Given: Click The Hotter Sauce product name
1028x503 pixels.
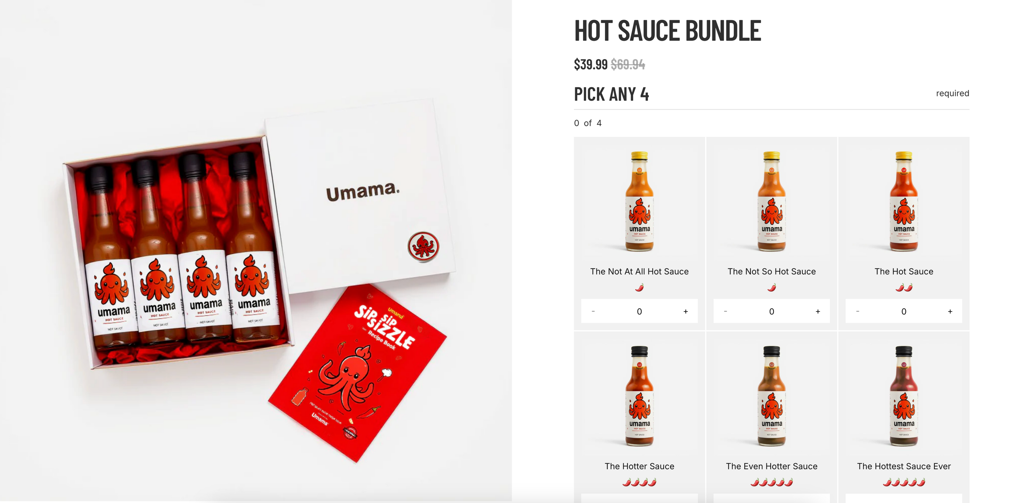Looking at the screenshot, I should [639, 466].
